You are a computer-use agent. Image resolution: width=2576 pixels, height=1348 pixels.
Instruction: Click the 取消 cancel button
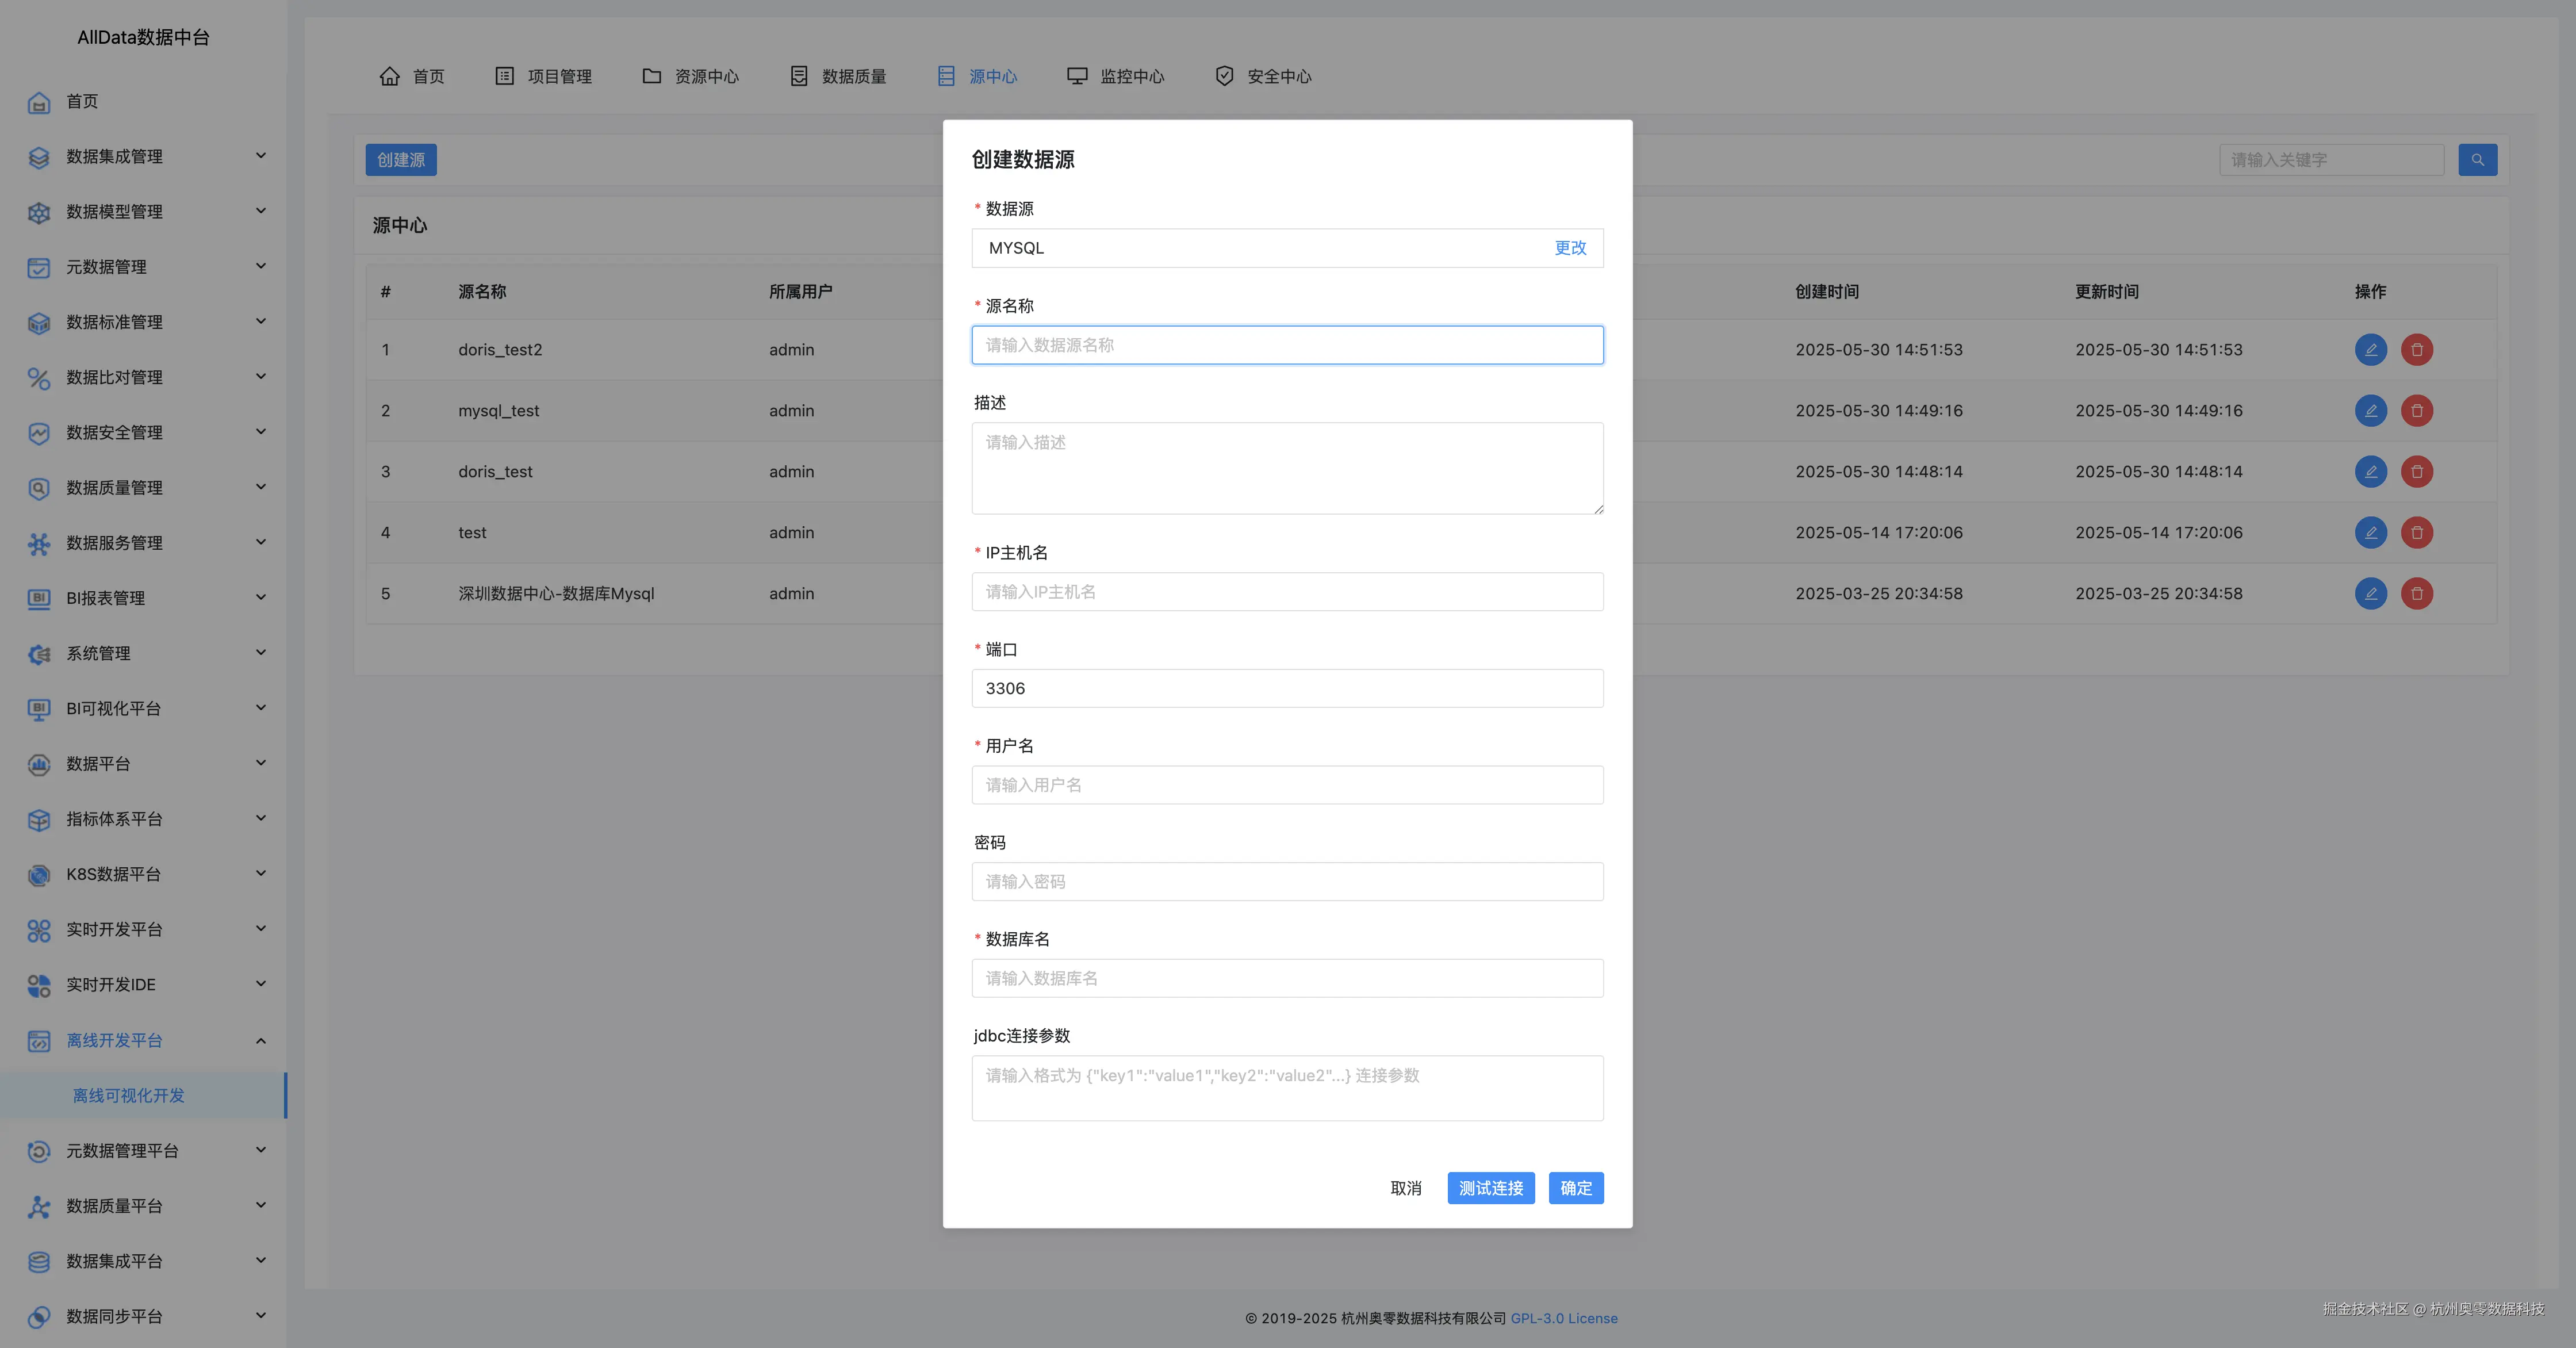coord(1405,1188)
